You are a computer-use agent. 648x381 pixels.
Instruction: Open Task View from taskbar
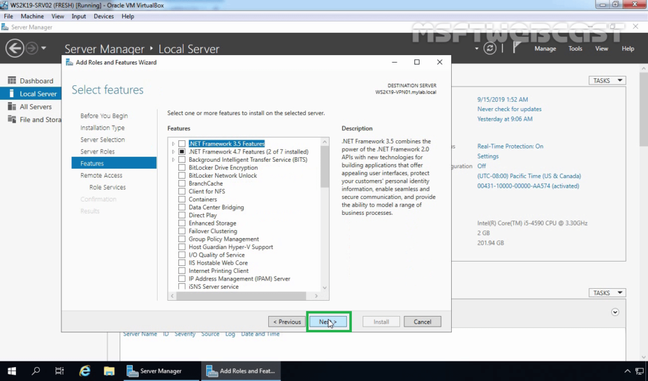(x=59, y=371)
